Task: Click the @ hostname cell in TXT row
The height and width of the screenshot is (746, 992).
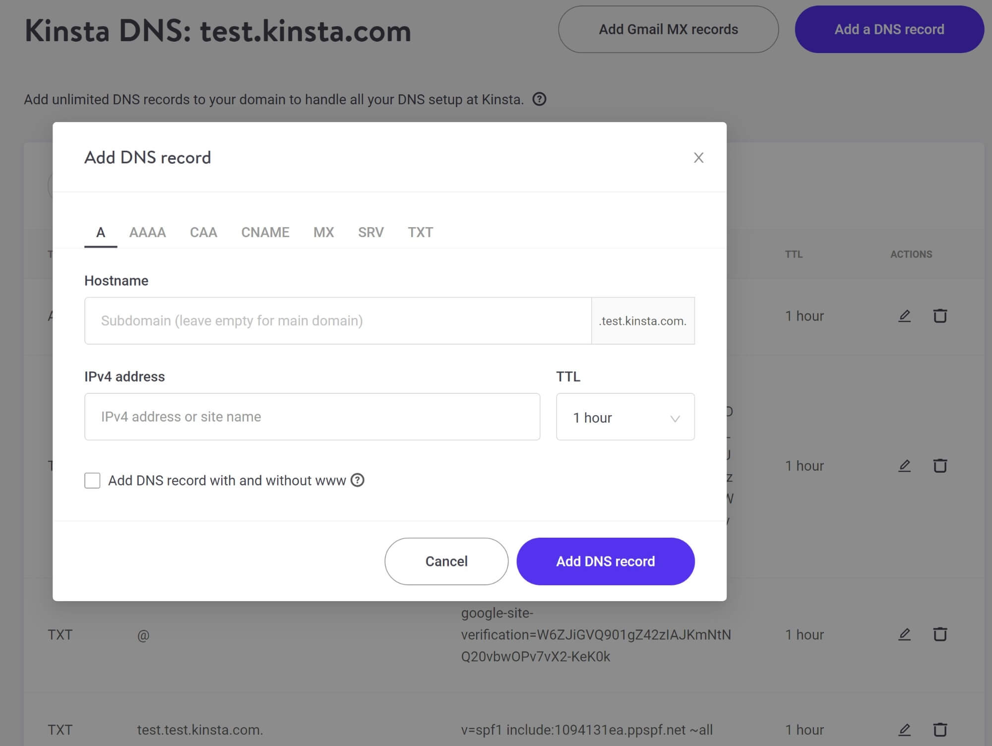Action: pos(143,635)
